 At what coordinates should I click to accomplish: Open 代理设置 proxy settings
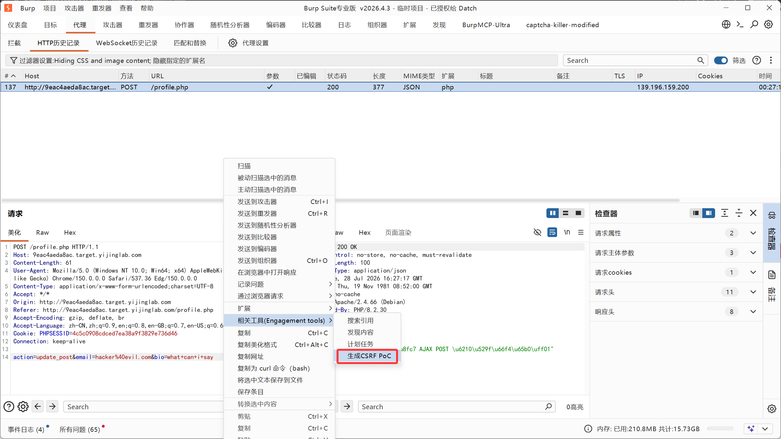(255, 43)
